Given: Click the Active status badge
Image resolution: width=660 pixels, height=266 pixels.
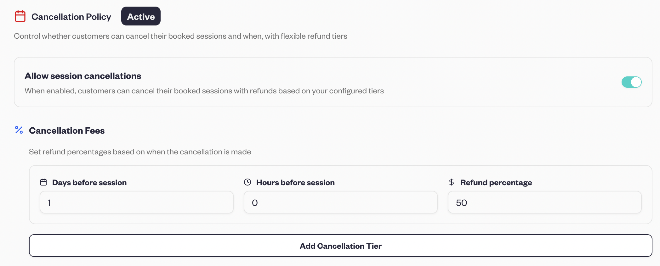Looking at the screenshot, I should coord(141,16).
